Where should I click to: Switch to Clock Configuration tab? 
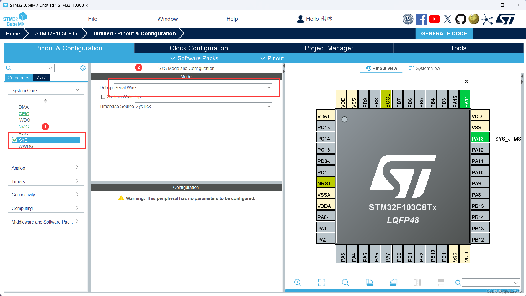[x=199, y=48]
